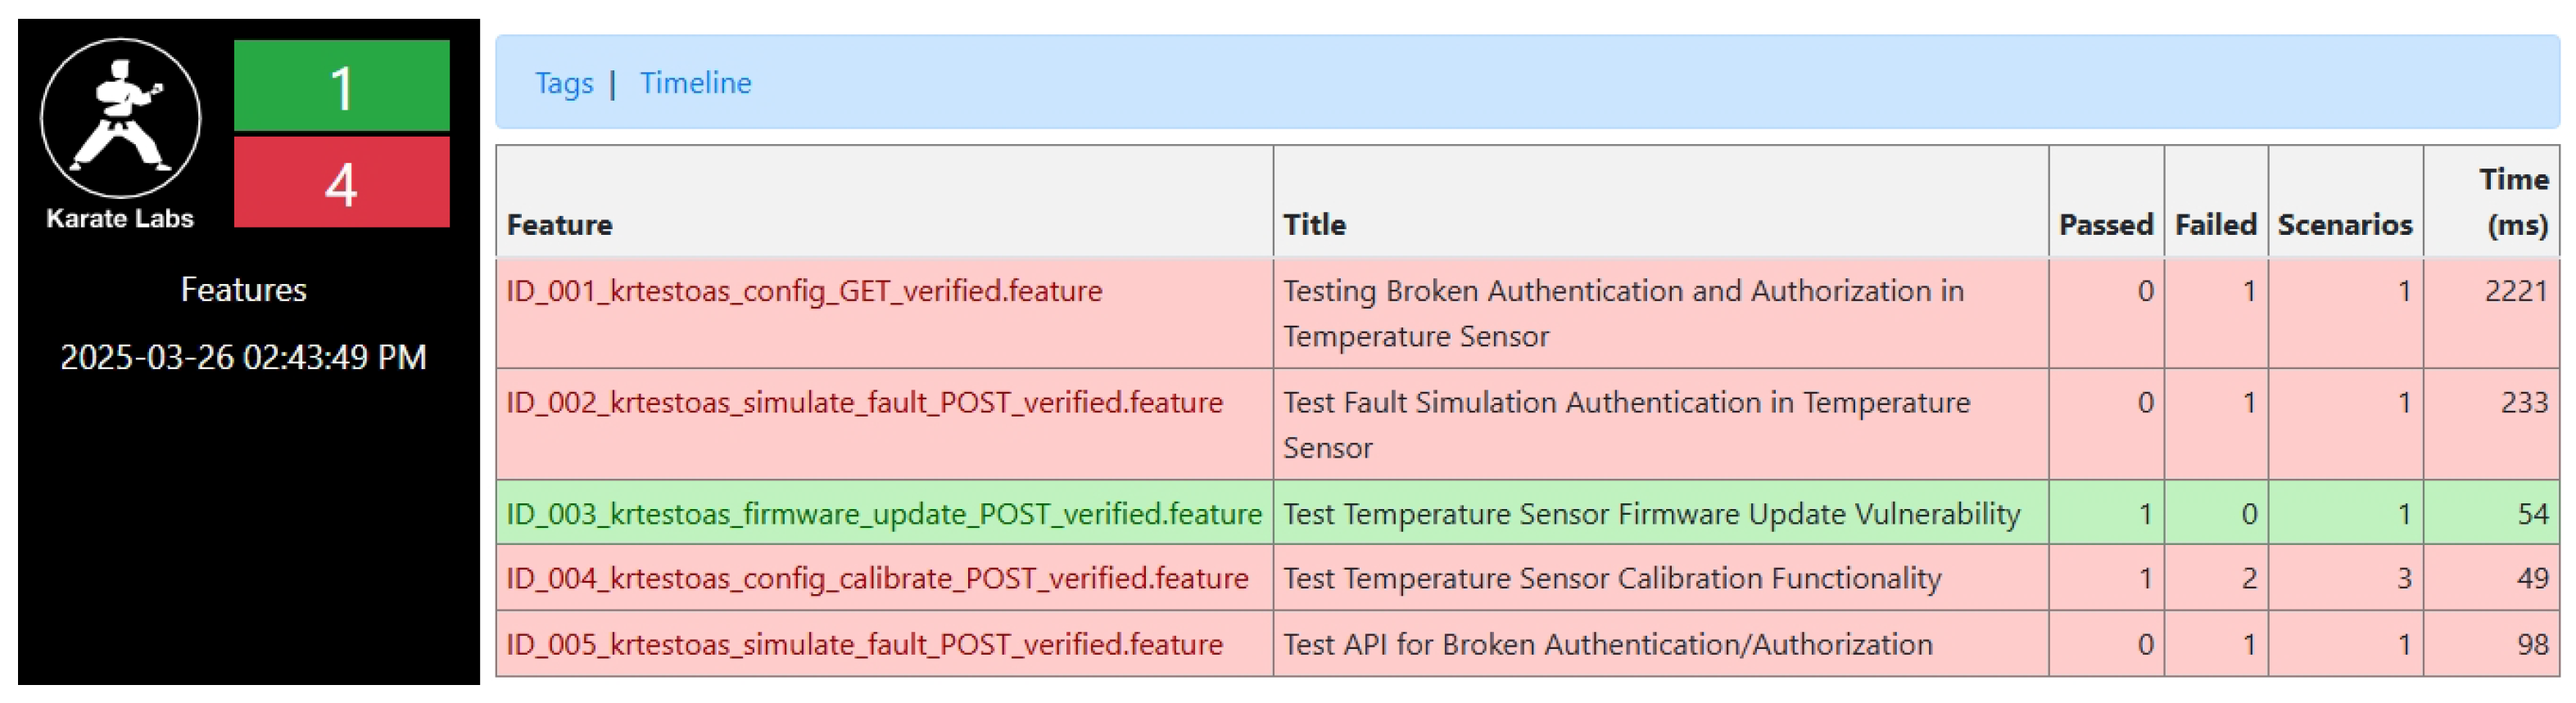Click the Karate Labs logo icon

coord(120,119)
